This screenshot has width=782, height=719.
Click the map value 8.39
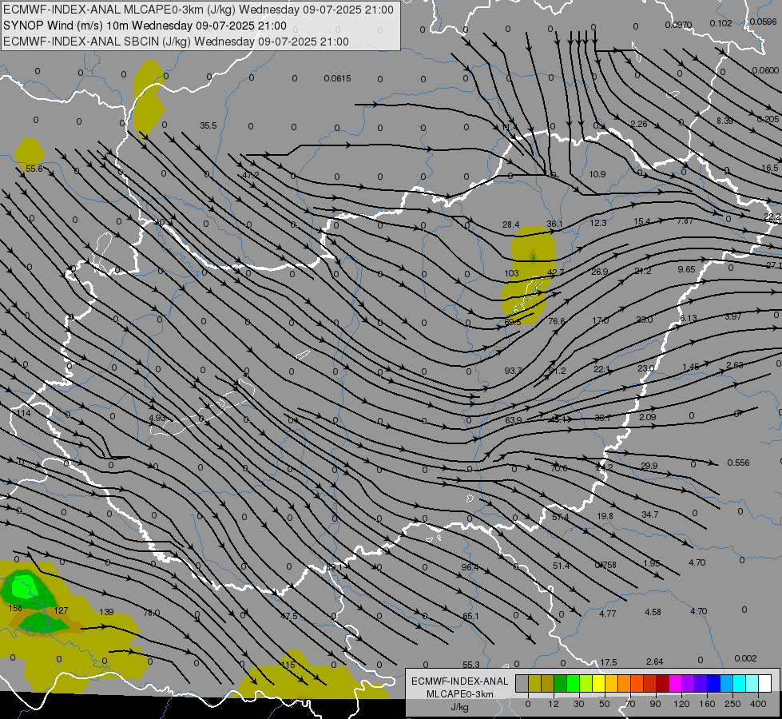click(x=724, y=121)
